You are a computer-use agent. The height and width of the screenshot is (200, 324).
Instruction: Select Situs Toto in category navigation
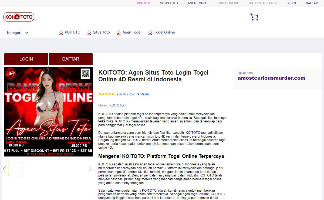tap(101, 32)
